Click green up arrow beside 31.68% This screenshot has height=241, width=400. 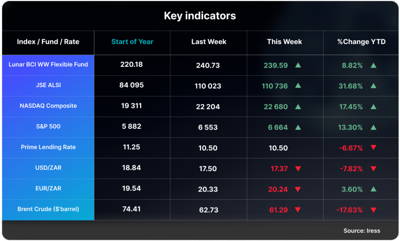pos(373,86)
